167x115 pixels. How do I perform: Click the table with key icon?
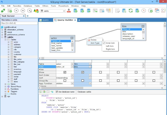(108, 11)
